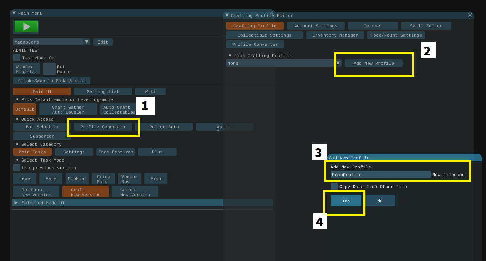
Task: Close the Crafting Profile Editor window
Action: 470,15
